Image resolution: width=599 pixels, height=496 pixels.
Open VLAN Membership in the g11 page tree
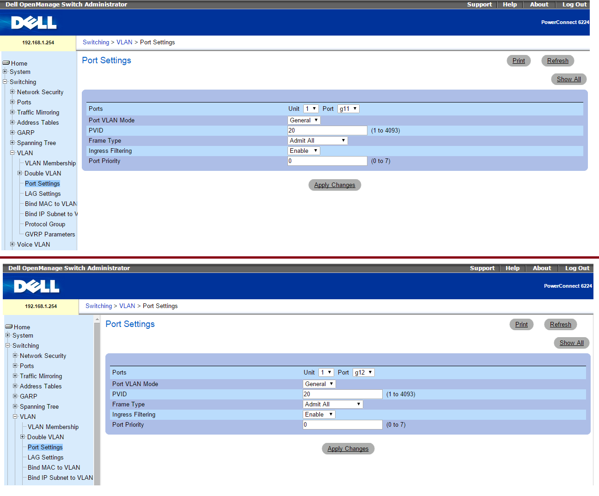click(x=50, y=163)
